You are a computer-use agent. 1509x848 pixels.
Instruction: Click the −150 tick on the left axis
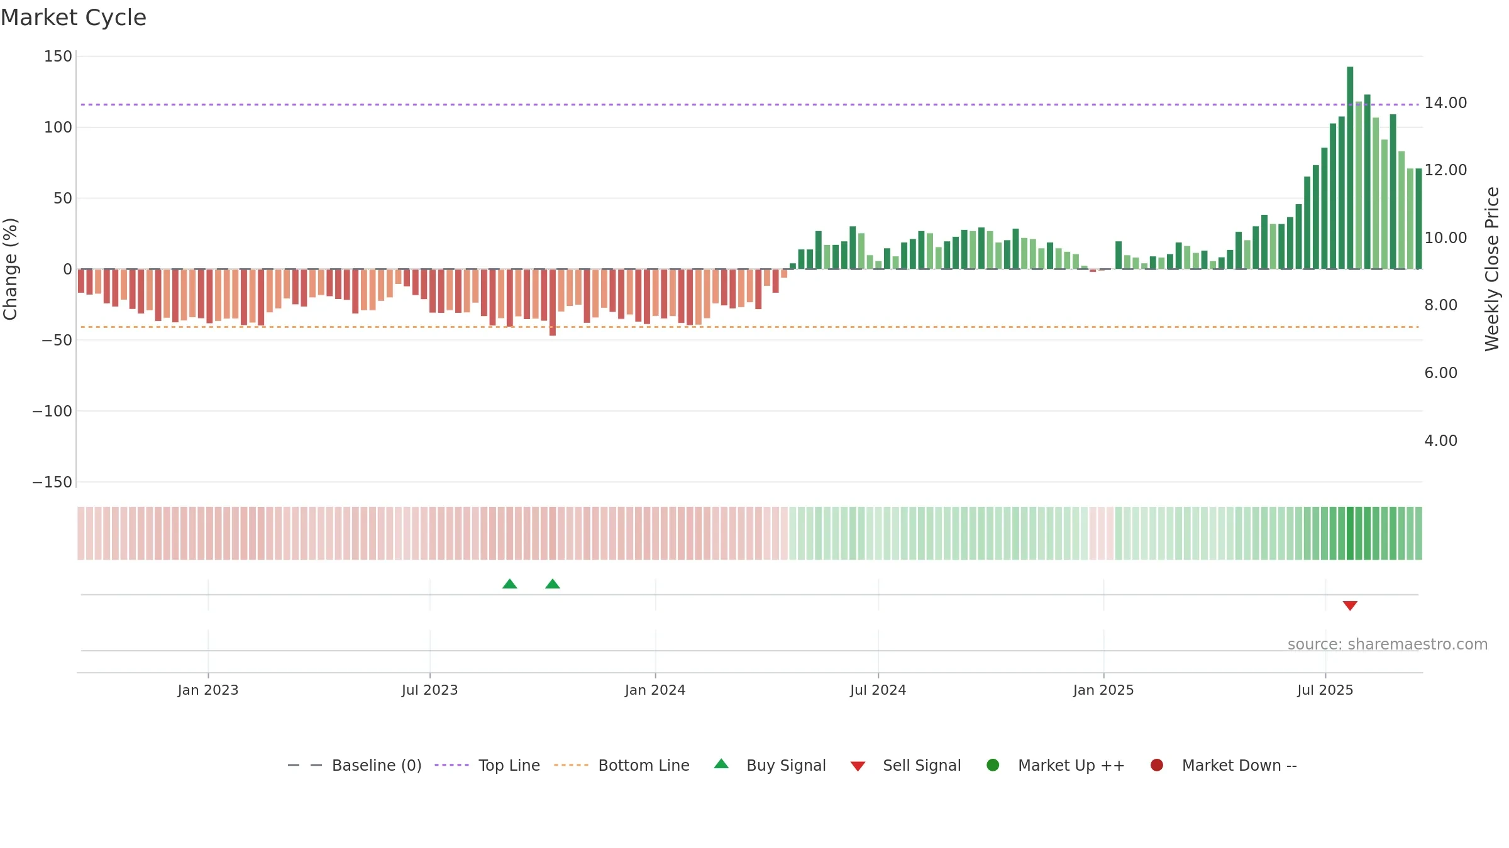pos(52,482)
